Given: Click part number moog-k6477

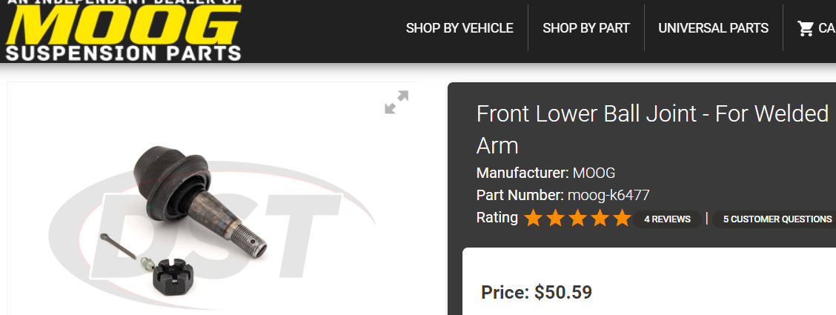Looking at the screenshot, I should click(608, 195).
